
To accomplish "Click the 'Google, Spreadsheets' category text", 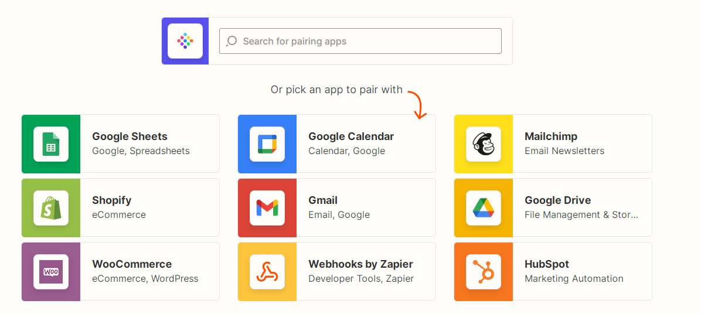I will [x=141, y=151].
